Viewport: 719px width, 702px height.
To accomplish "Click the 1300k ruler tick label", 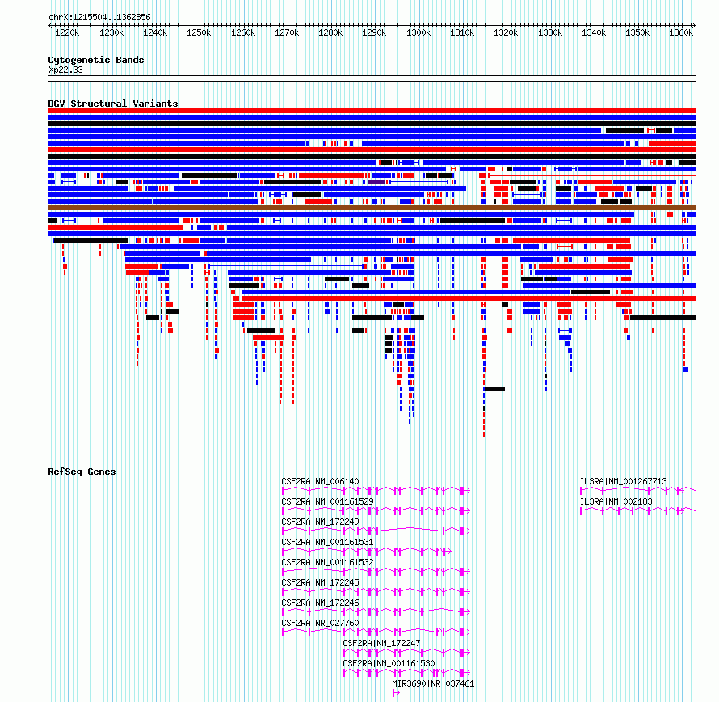I will point(418,32).
